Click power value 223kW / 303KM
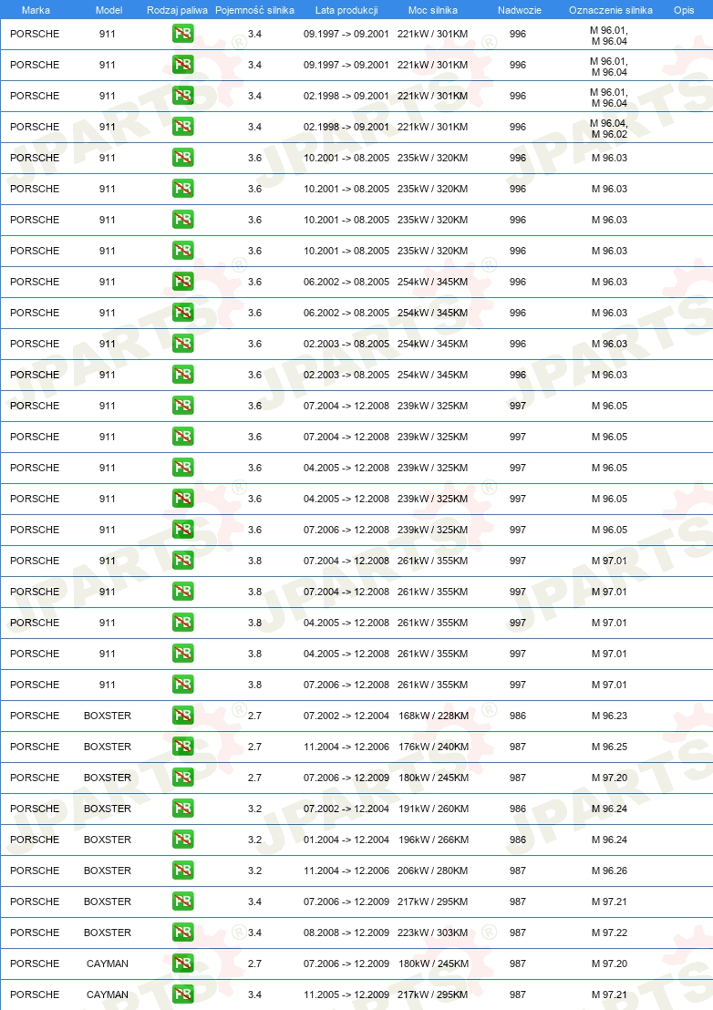The width and height of the screenshot is (713, 1010). click(433, 932)
